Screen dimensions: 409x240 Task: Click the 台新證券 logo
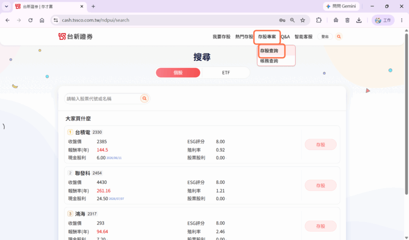click(x=75, y=36)
